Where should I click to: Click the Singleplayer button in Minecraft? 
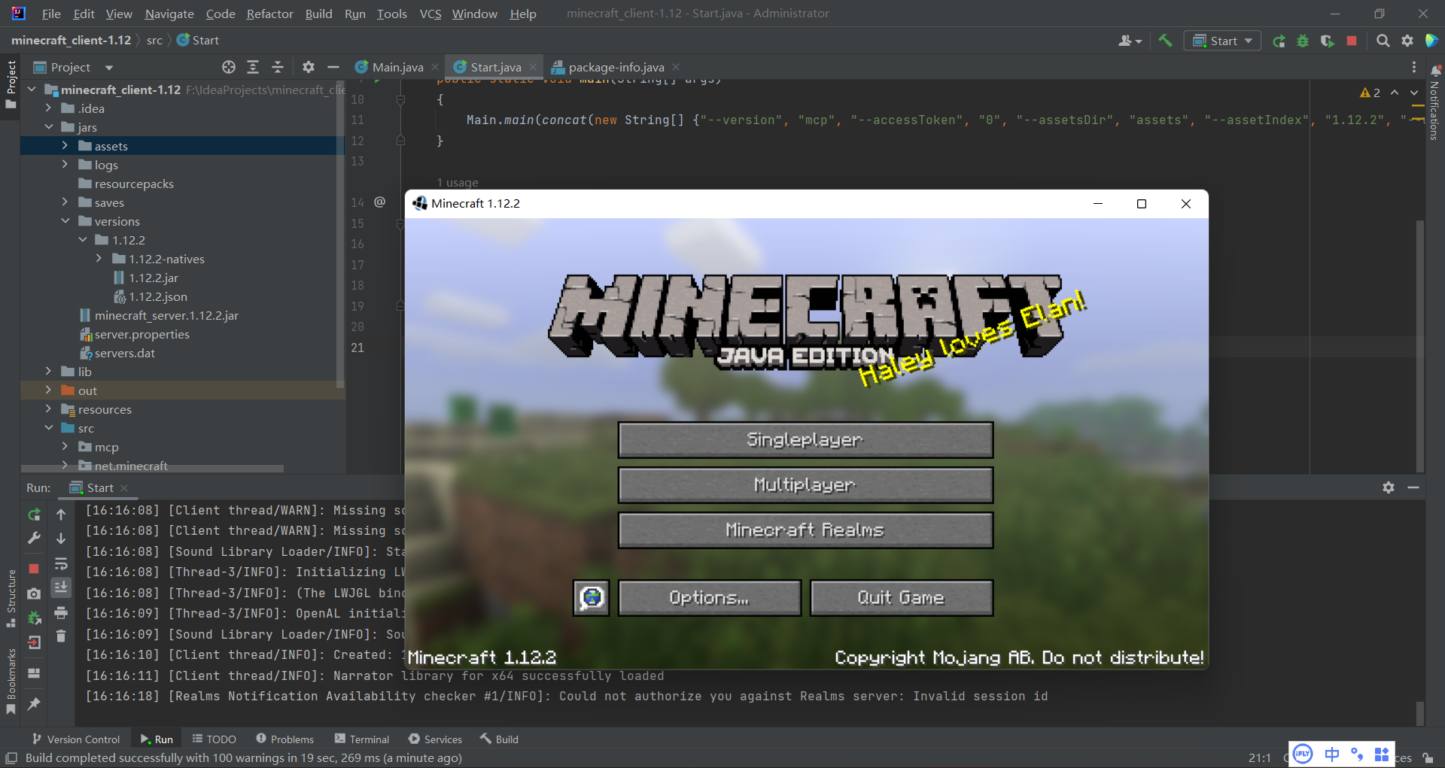click(805, 440)
